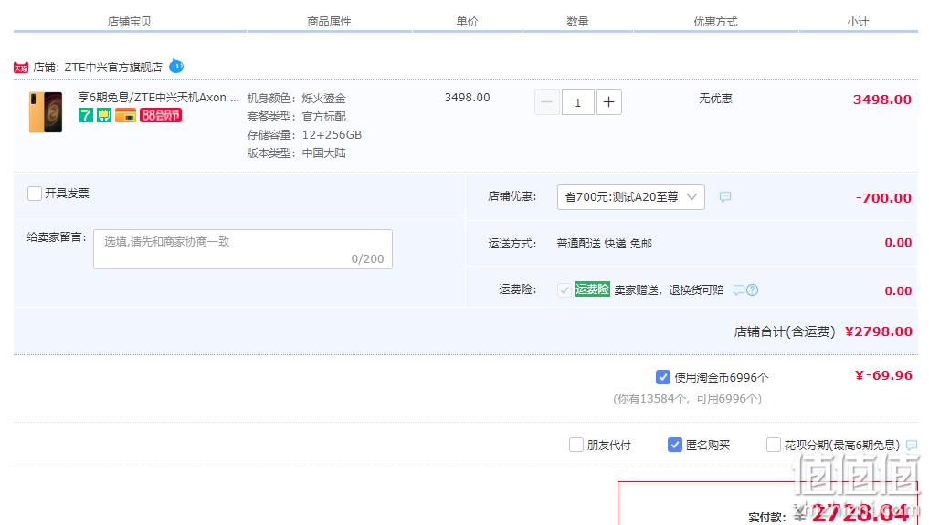This screenshot has width=929, height=525.
Task: Click the quantity input field
Action: click(x=577, y=102)
